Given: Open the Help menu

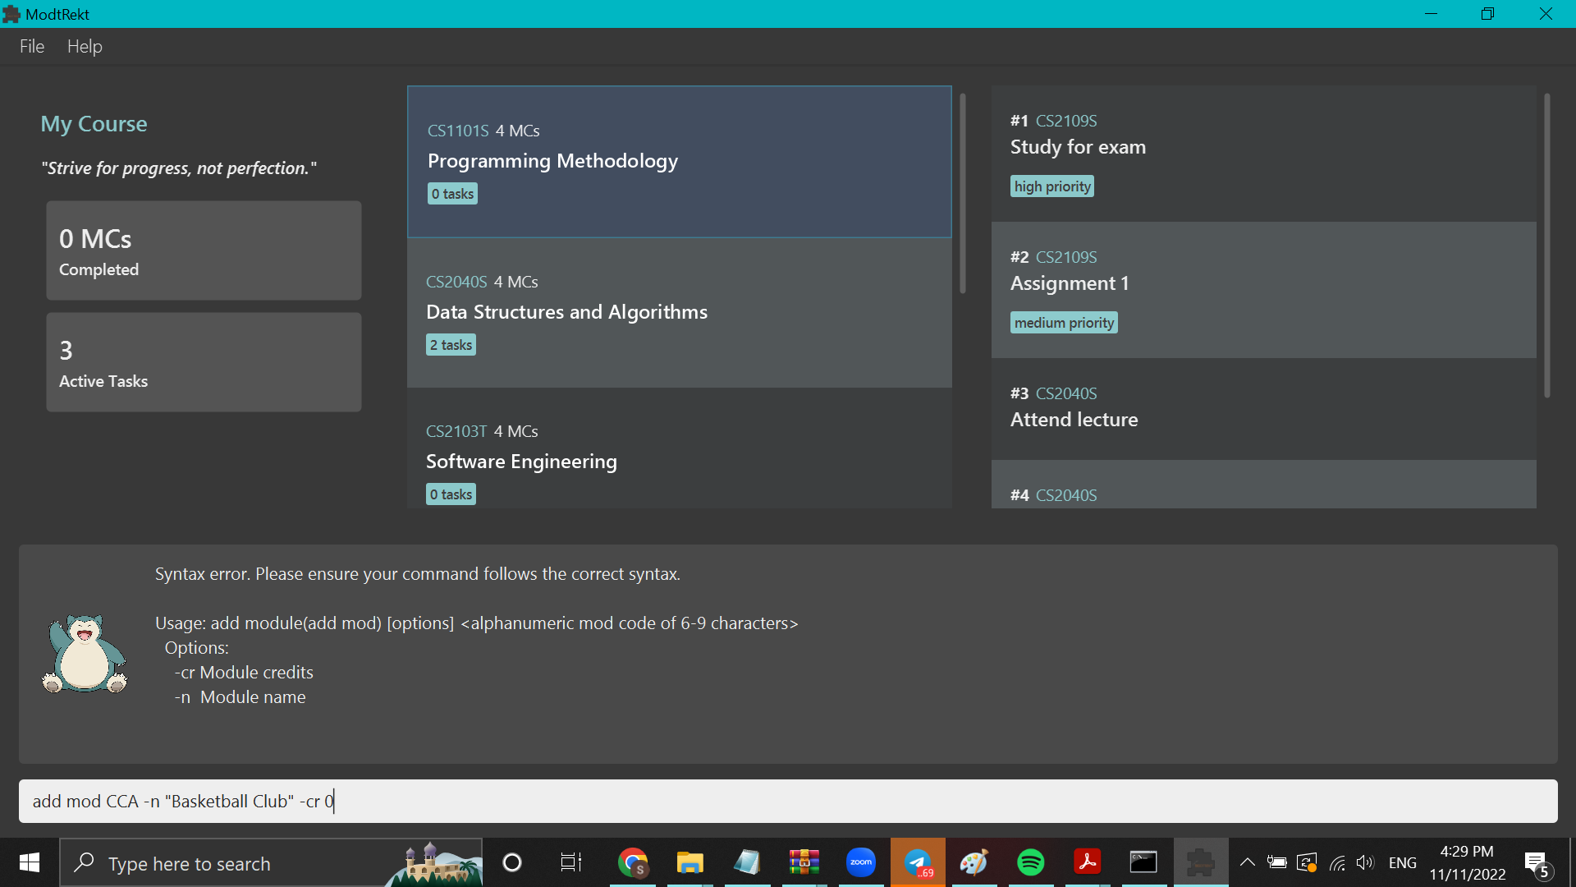Looking at the screenshot, I should (85, 47).
